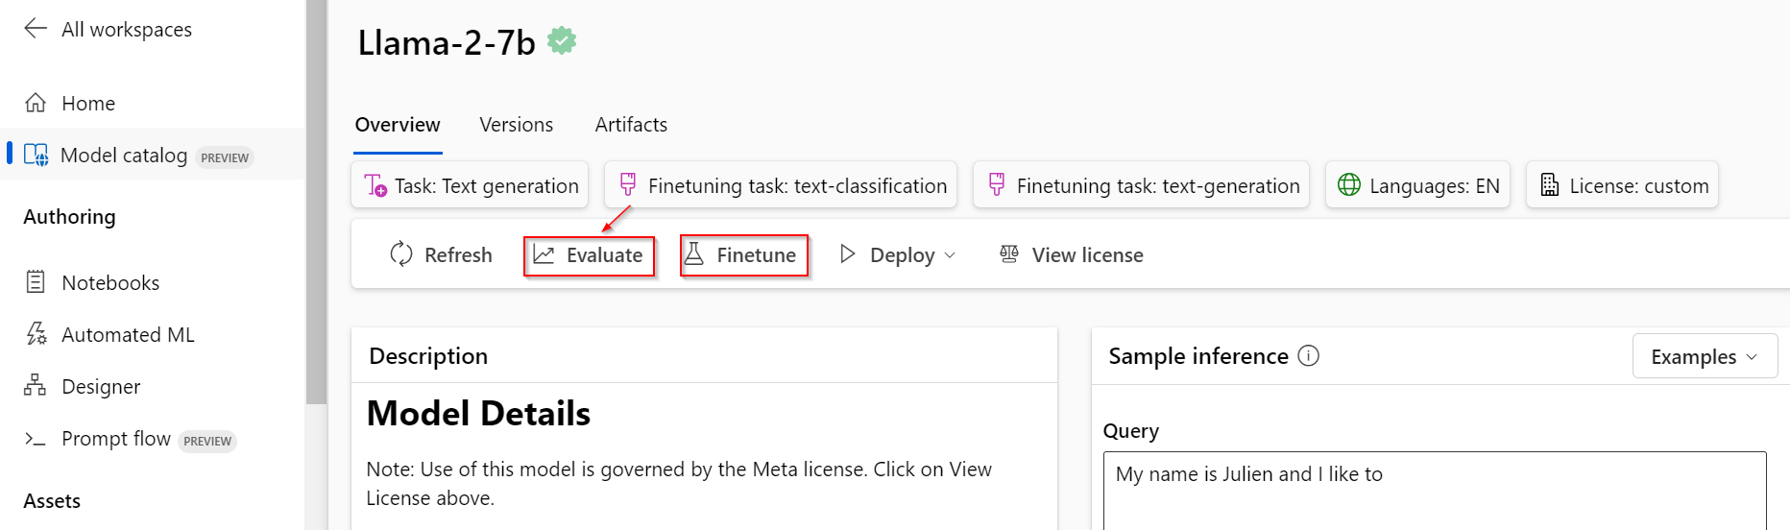Click the Deploy play triangle icon
The width and height of the screenshot is (1790, 530).
tap(847, 253)
